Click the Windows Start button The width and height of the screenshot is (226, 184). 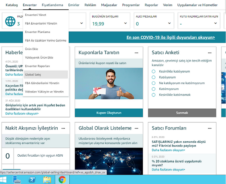coord(3,179)
